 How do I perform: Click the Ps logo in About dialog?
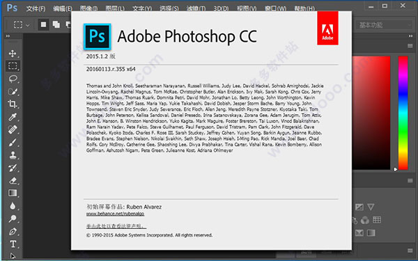click(x=98, y=36)
